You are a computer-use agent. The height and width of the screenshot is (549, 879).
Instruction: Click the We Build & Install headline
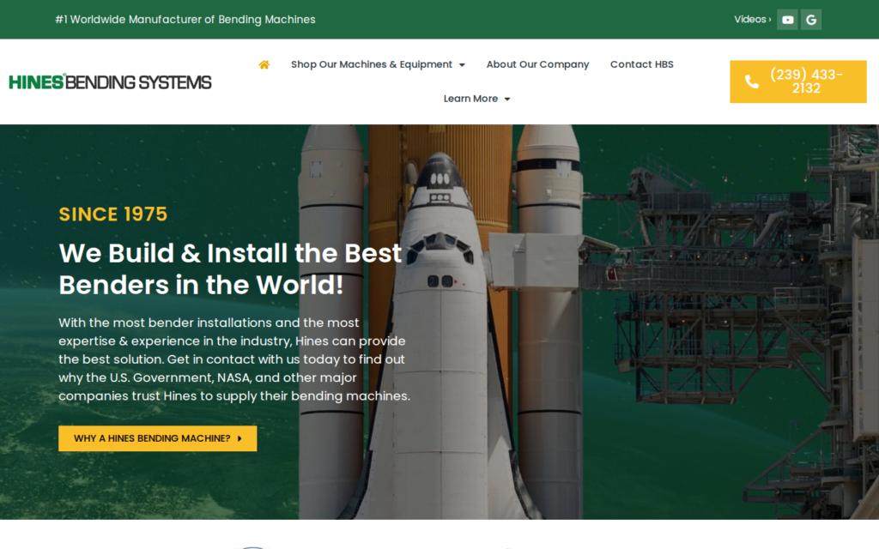pos(230,268)
